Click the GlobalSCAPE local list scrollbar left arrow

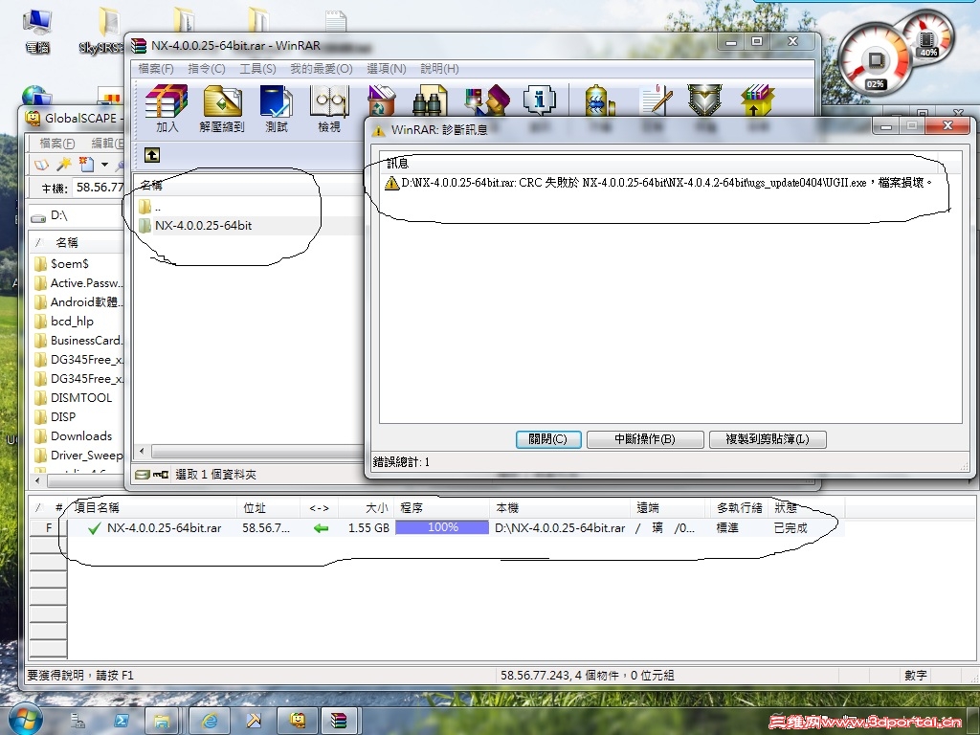point(38,480)
